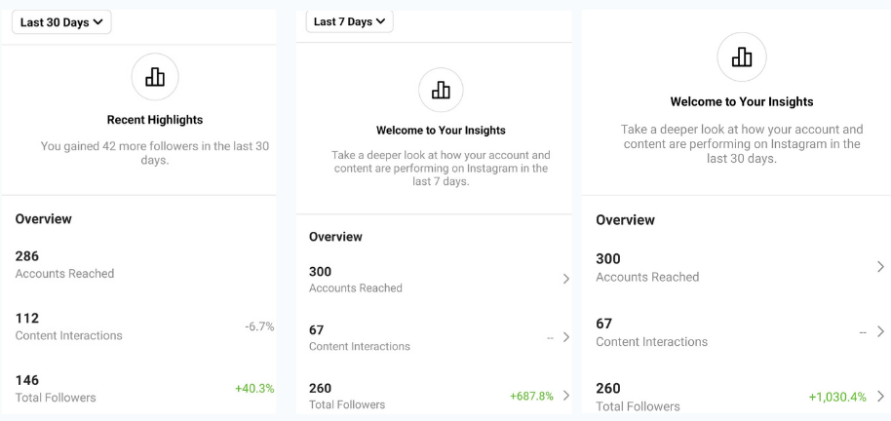Expand Accounts Reached chevron in right panel

point(880,266)
